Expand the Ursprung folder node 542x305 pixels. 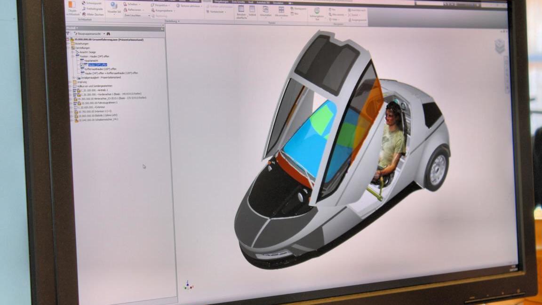(x=70, y=82)
